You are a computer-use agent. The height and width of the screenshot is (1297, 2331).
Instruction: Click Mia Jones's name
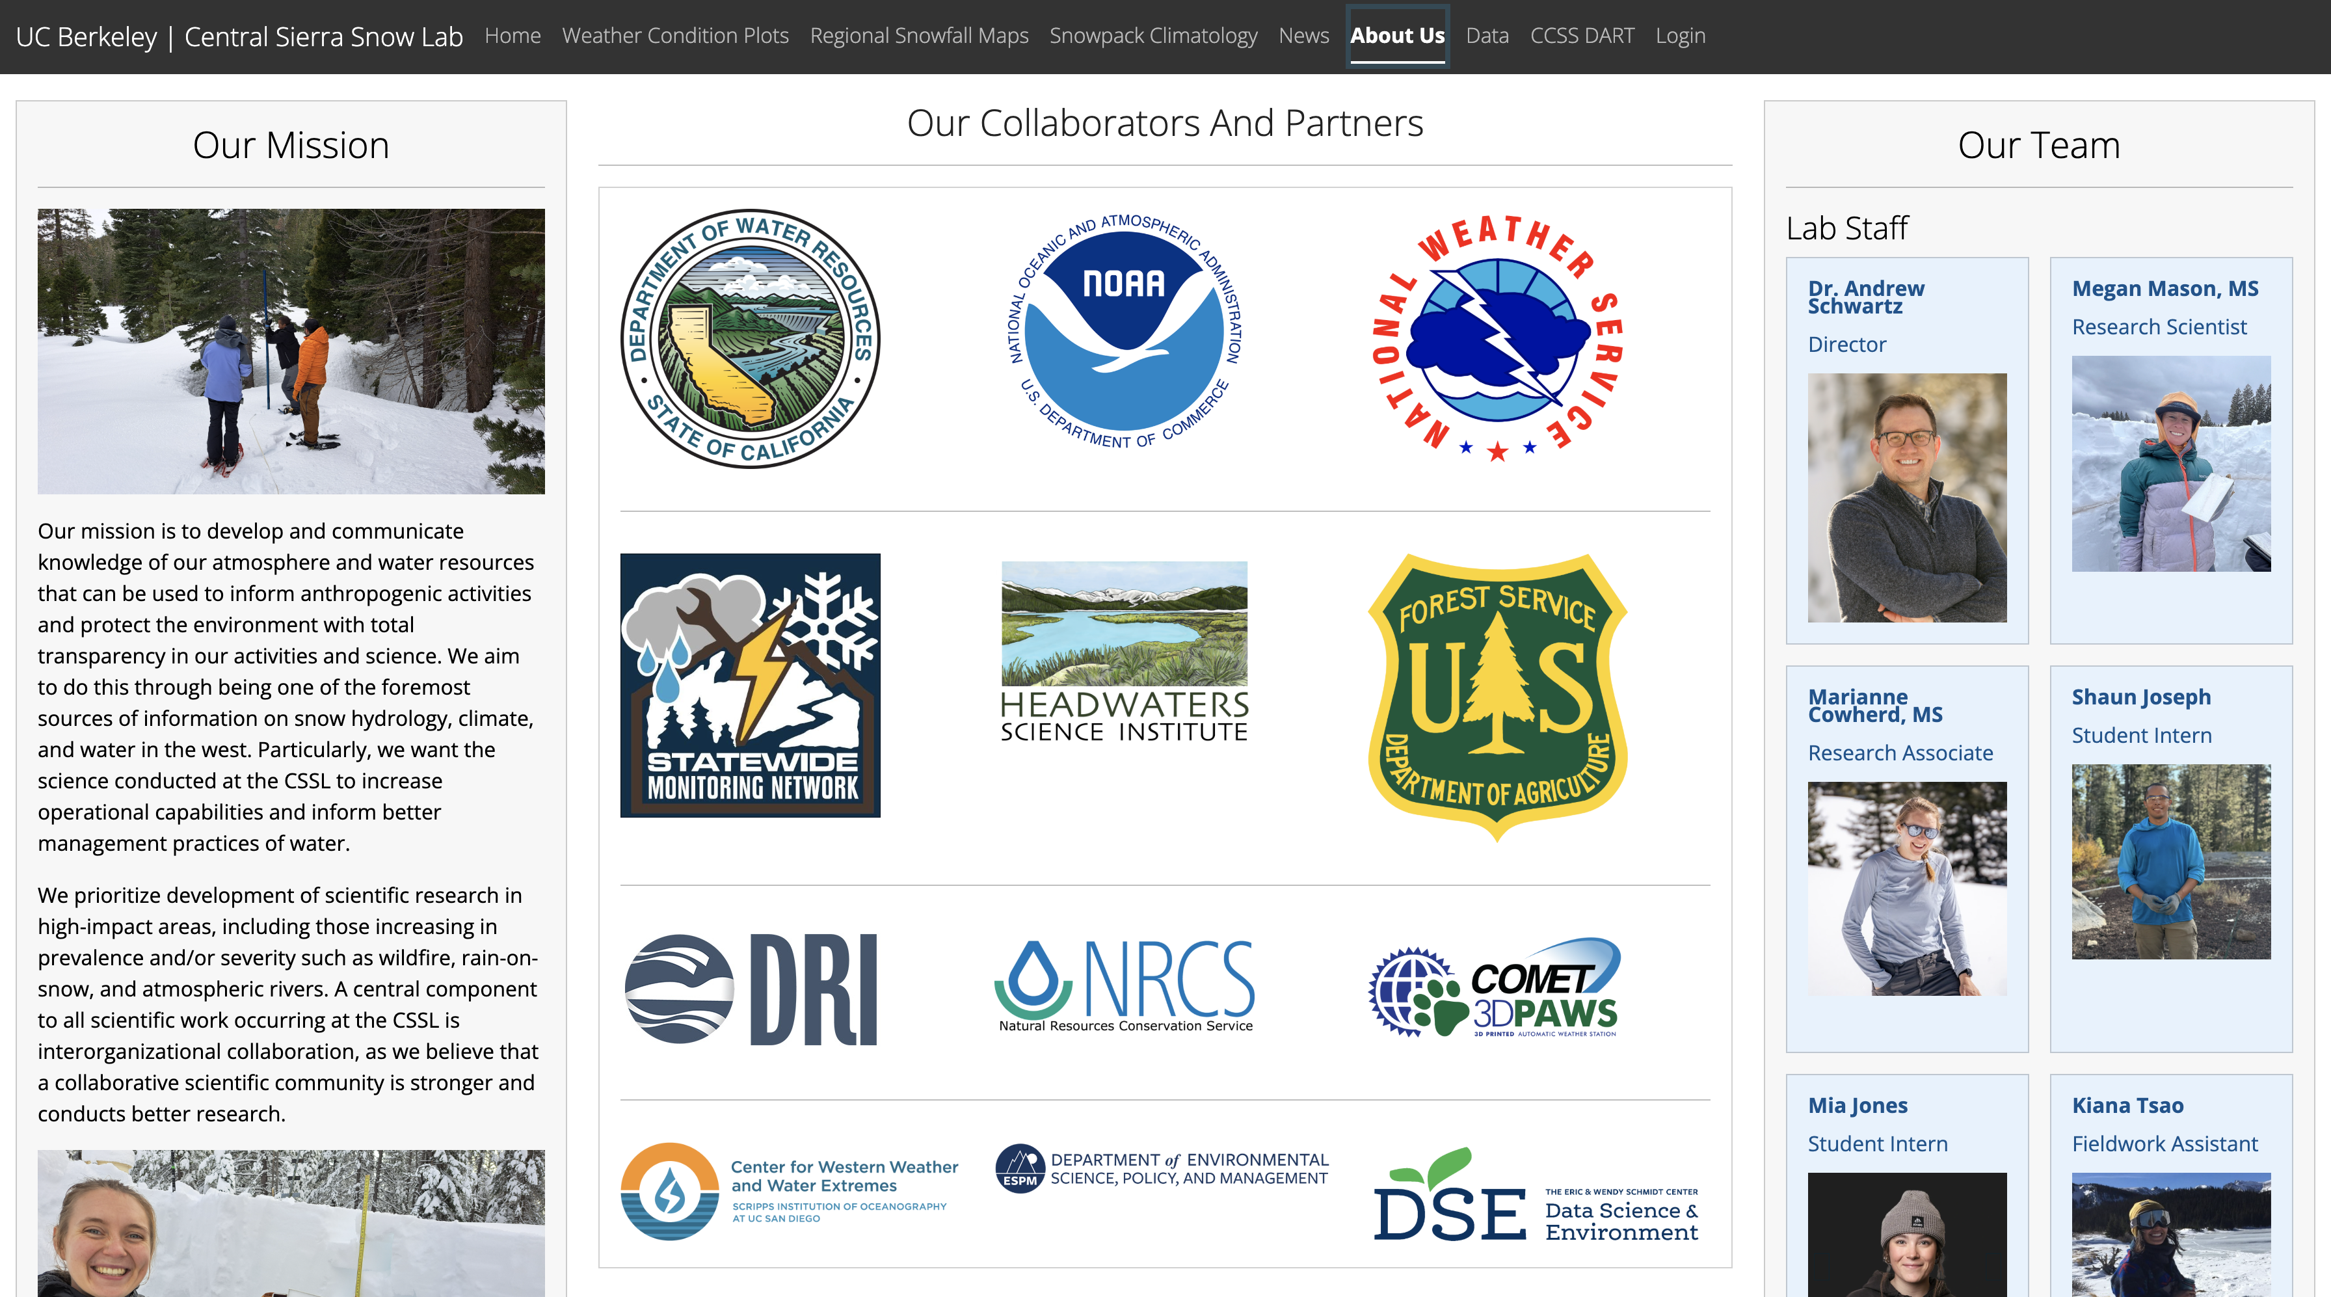click(1857, 1104)
